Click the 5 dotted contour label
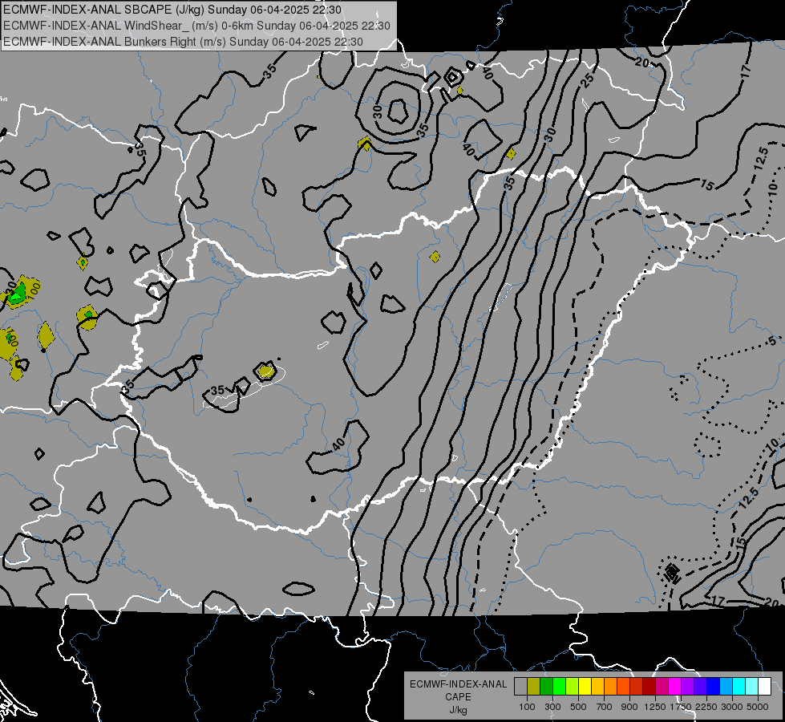 point(772,341)
